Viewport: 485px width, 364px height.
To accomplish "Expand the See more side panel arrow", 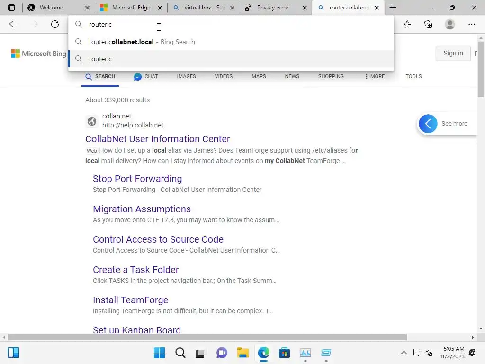I will point(428,124).
